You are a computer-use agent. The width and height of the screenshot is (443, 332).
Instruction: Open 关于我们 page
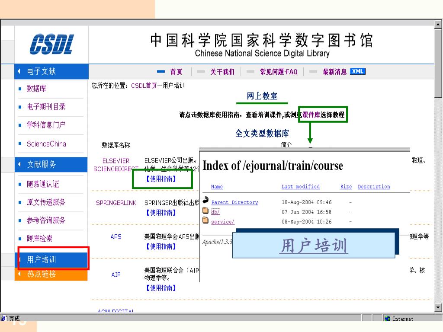click(222, 72)
